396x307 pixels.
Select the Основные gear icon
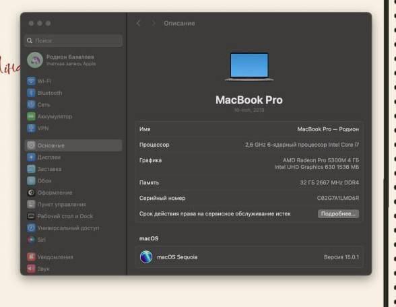click(31, 145)
